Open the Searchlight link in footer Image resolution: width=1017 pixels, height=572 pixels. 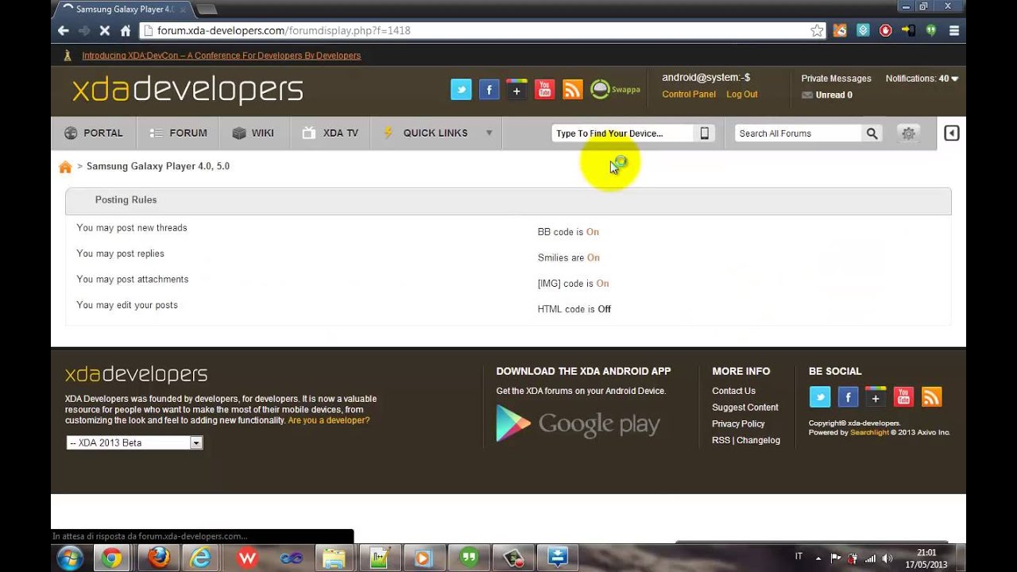pyautogui.click(x=869, y=433)
